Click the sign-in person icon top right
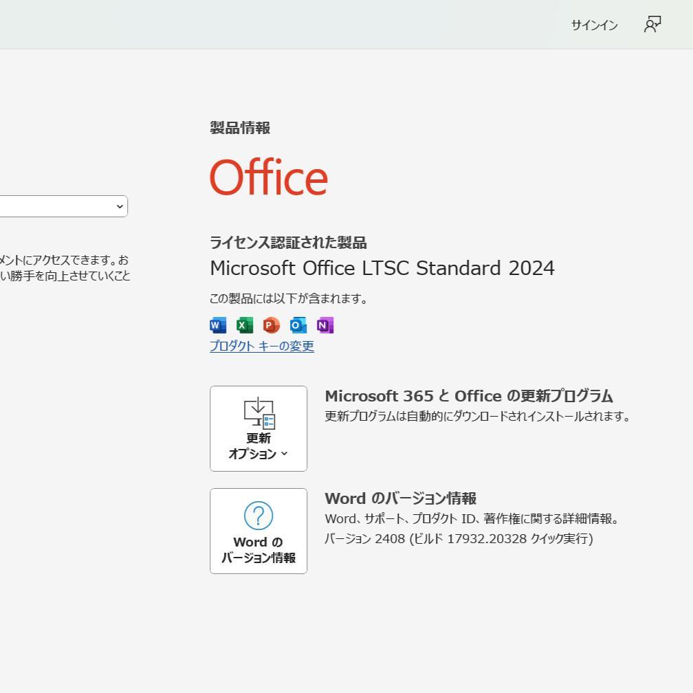 point(652,23)
